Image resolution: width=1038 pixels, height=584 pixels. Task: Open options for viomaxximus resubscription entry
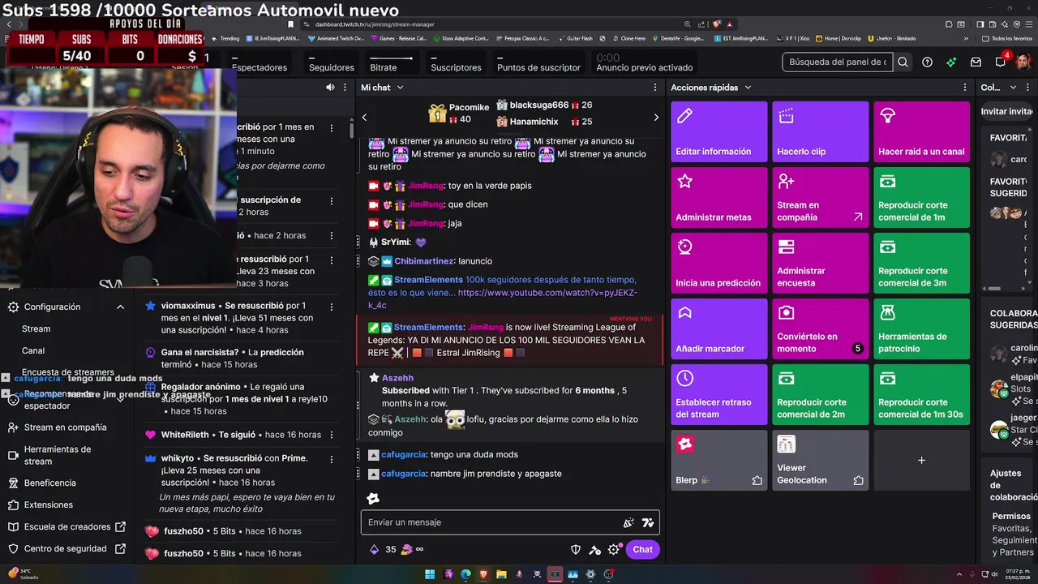[331, 307]
